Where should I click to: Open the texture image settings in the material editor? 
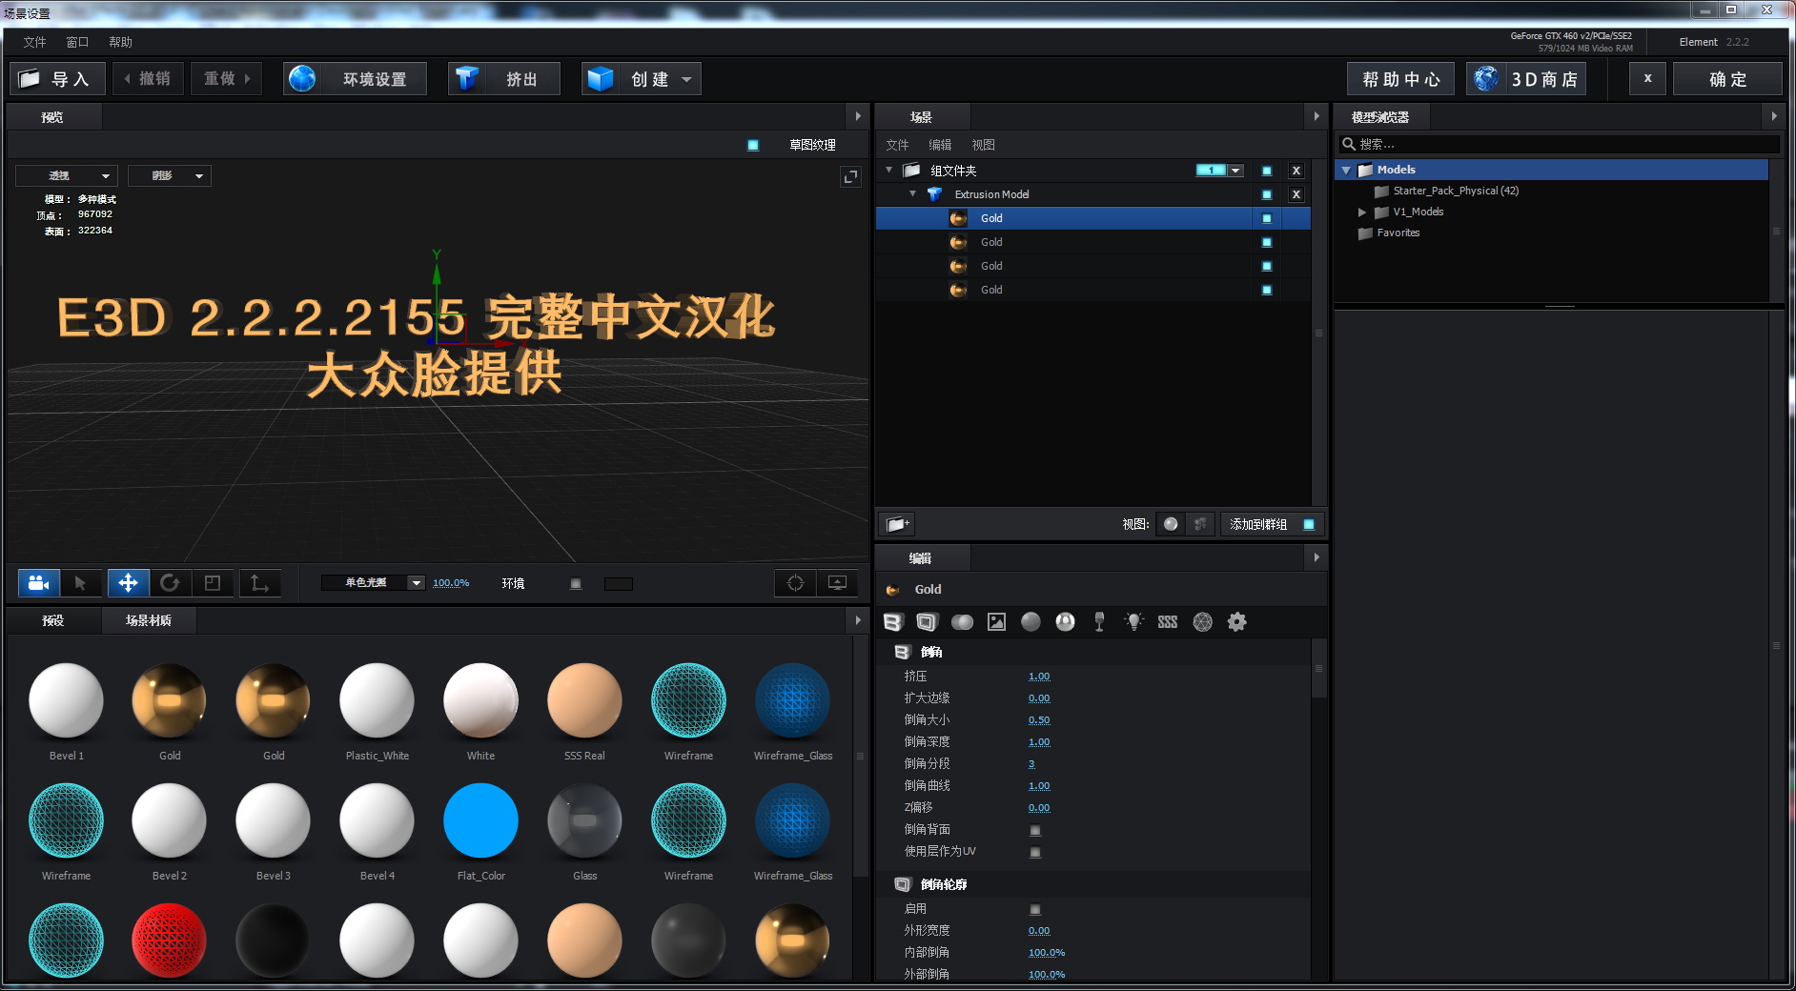[x=997, y=621]
